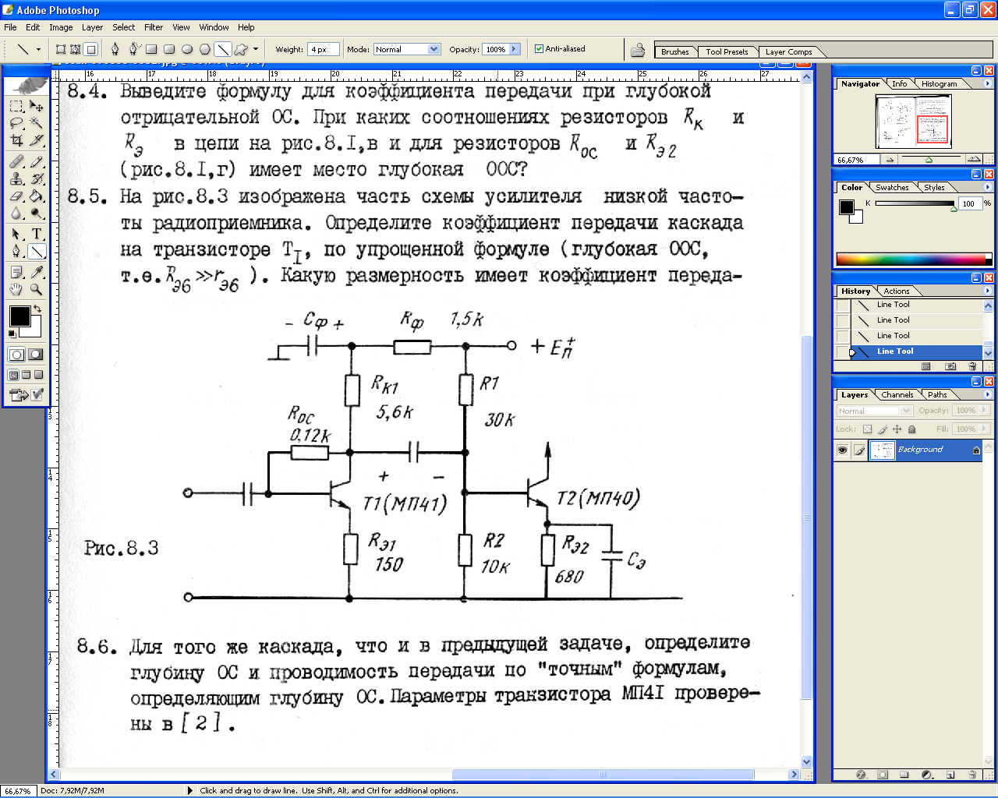Viewport: 998px width, 798px height.
Task: Choose Custom Shape in options bar
Action: (241, 49)
